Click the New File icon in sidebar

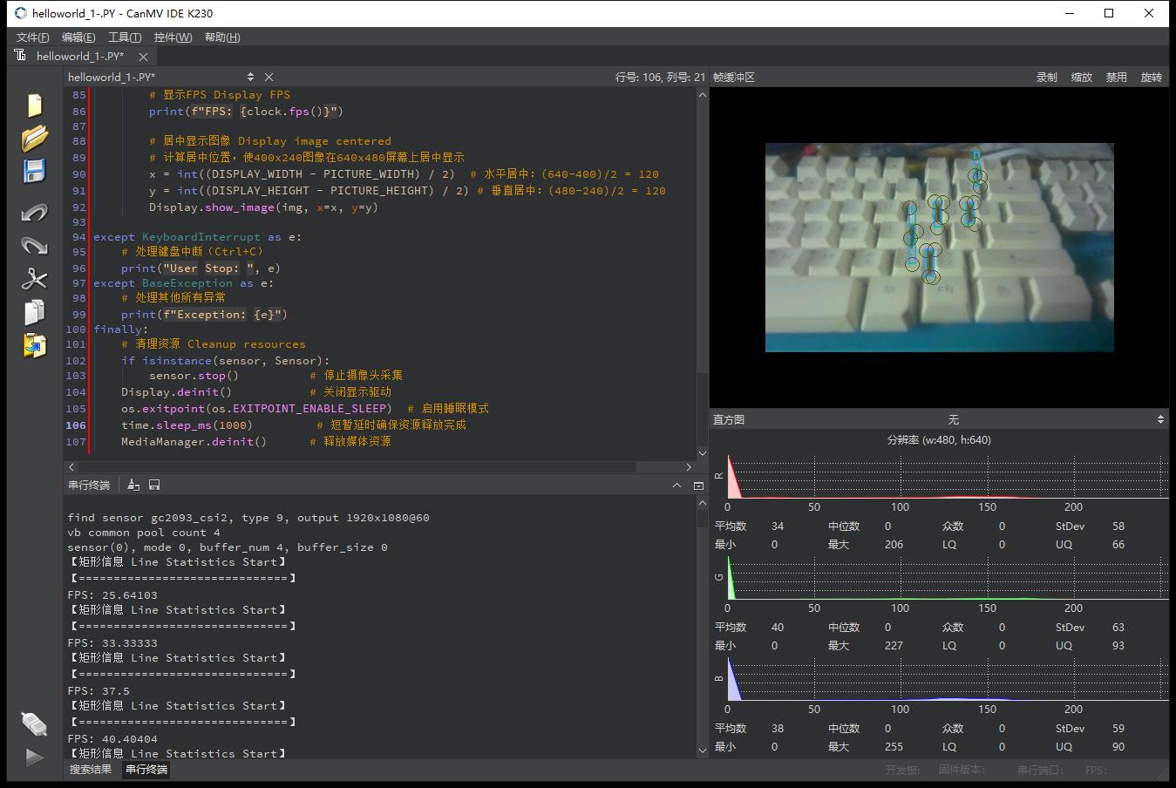coord(34,105)
